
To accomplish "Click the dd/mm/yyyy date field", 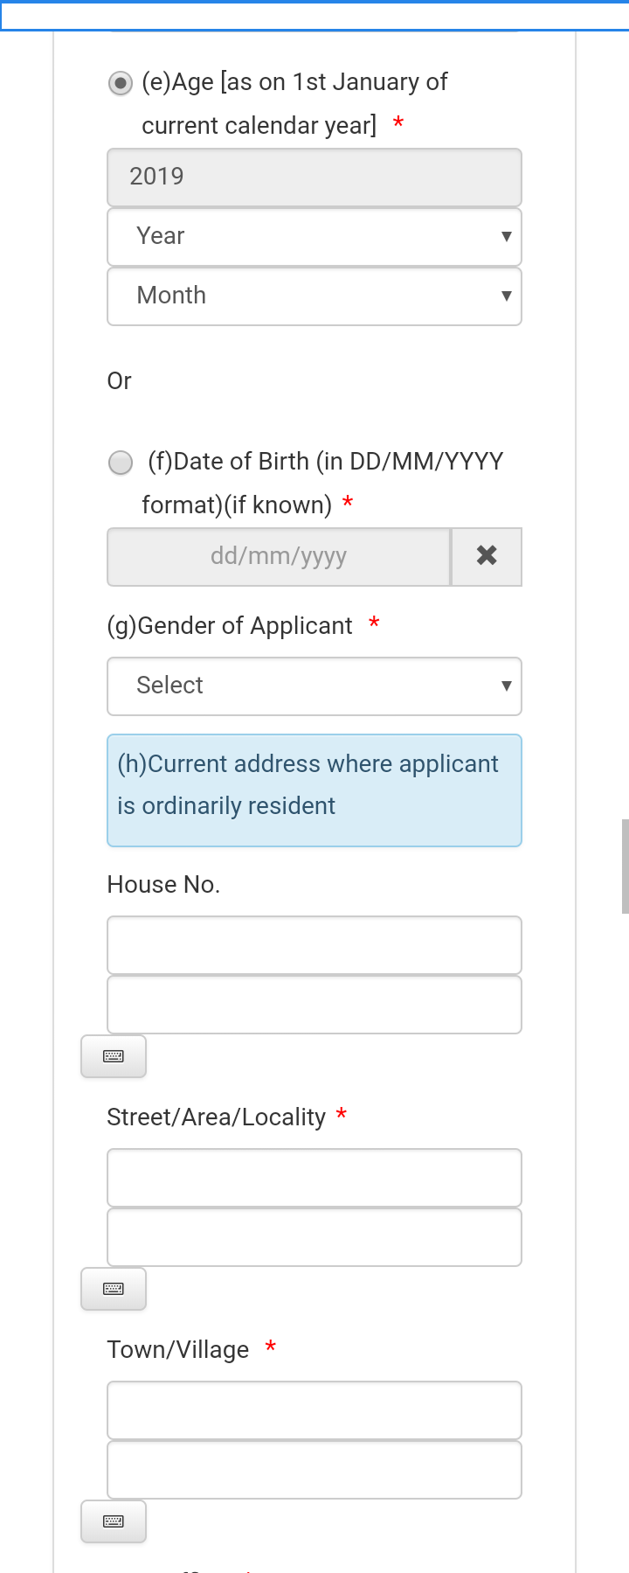I will tap(279, 556).
